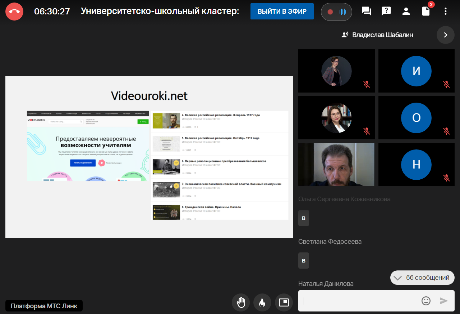
Task: Open the questions panel icon
Action: click(x=386, y=12)
